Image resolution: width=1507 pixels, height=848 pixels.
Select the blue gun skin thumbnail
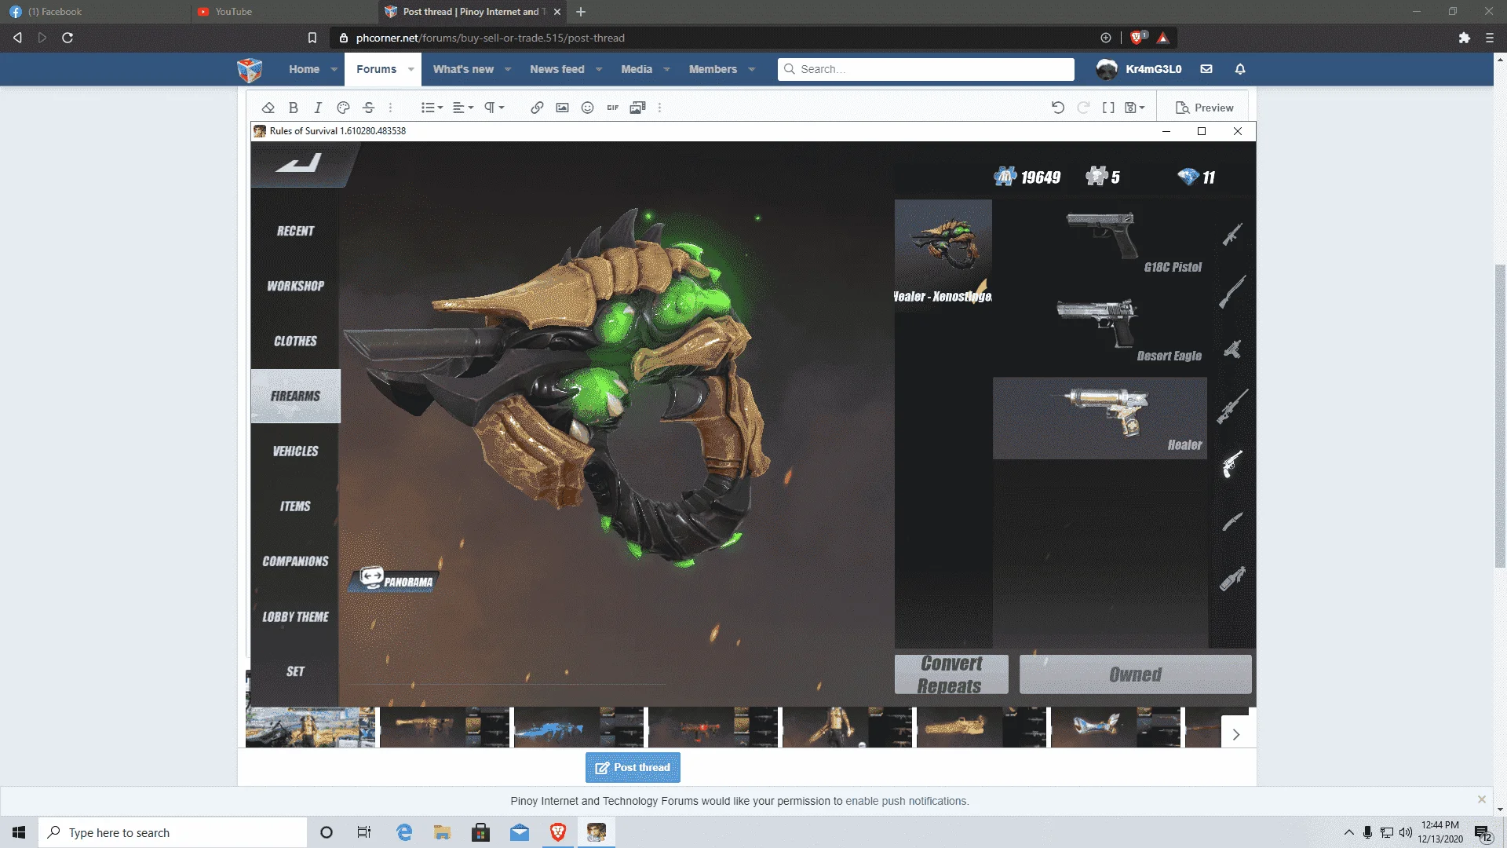578,727
